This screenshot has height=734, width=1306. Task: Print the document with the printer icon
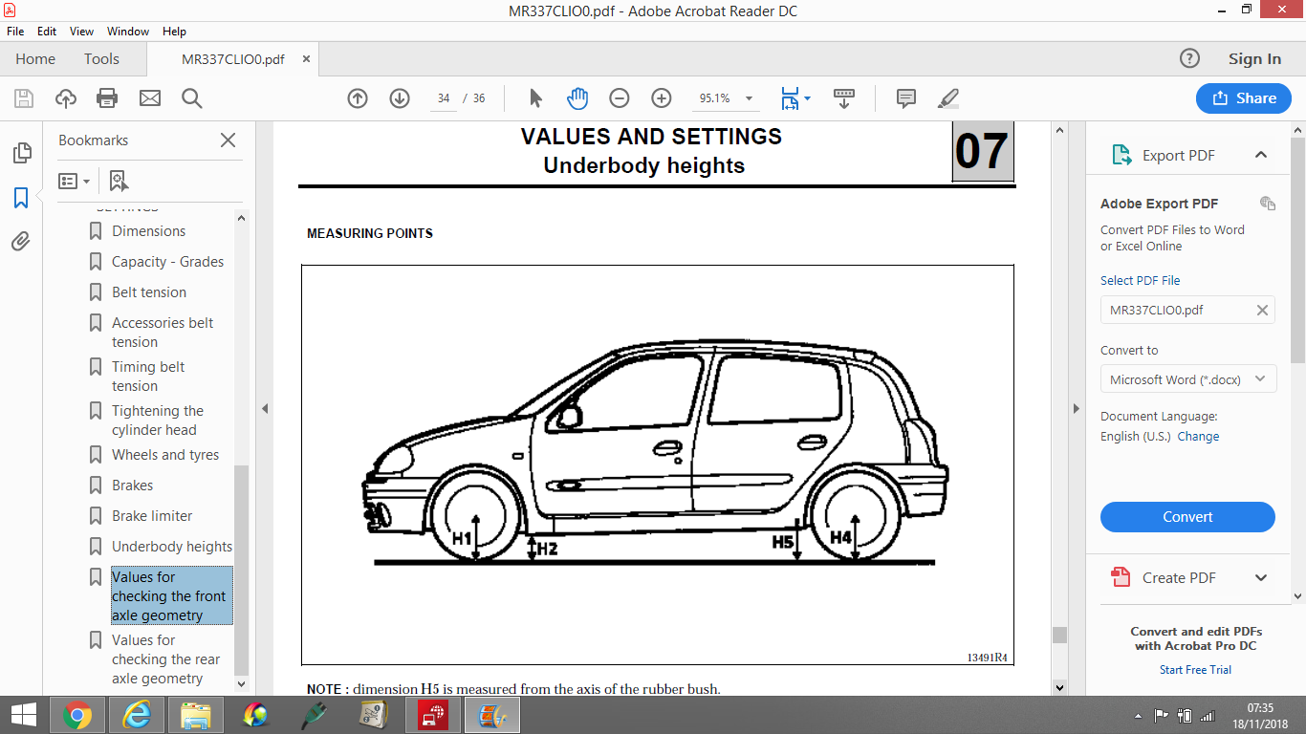pos(107,98)
